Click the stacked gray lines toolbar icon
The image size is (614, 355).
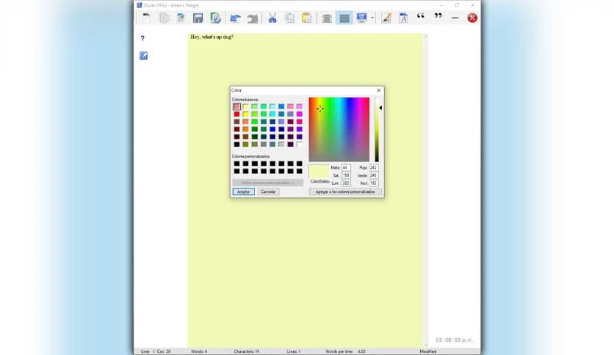coord(327,18)
